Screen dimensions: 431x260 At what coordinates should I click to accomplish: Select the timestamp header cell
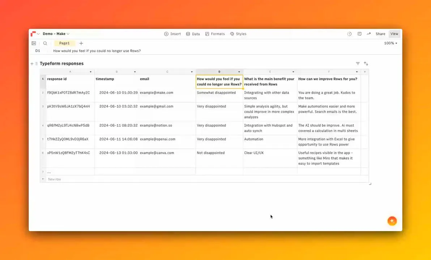pyautogui.click(x=116, y=82)
